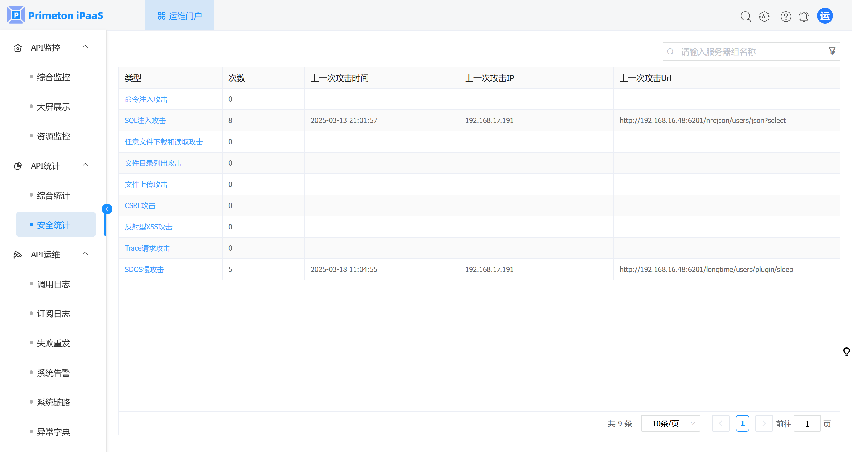The width and height of the screenshot is (852, 452).
Task: Open the SQL注入攻击 link
Action: coord(145,120)
